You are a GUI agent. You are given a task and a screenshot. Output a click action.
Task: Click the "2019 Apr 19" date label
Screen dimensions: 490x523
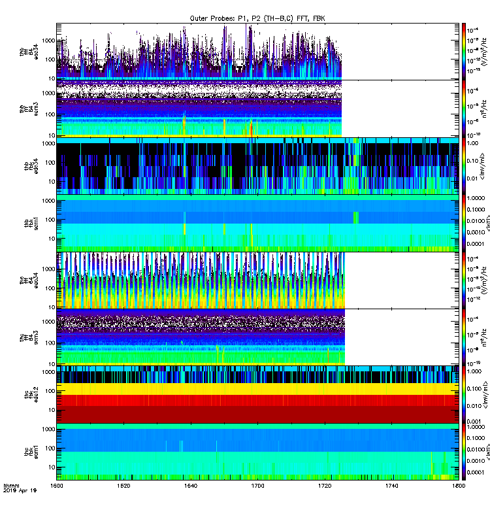(20, 491)
